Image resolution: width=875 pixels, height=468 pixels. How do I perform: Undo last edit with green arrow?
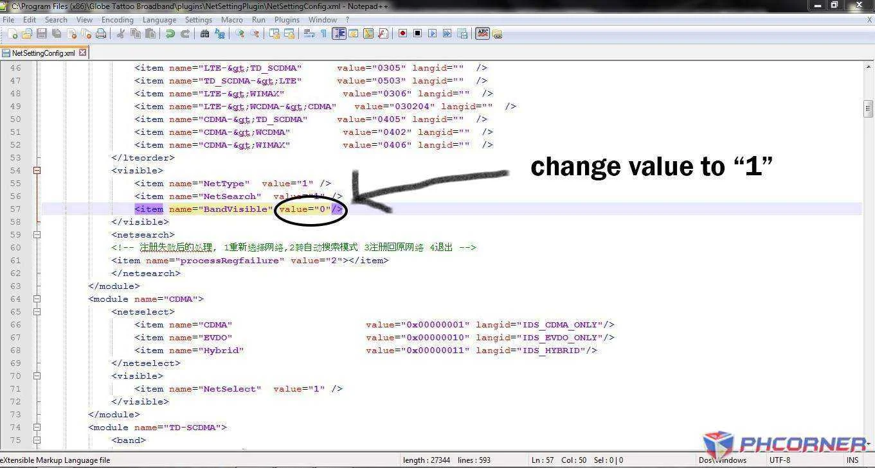tap(170, 33)
